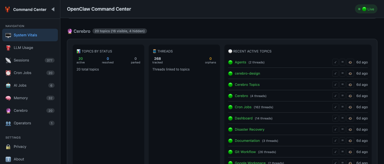The width and height of the screenshot is (384, 164).
Task: Toggle visibility of the Dashboard topic
Action: point(350,118)
